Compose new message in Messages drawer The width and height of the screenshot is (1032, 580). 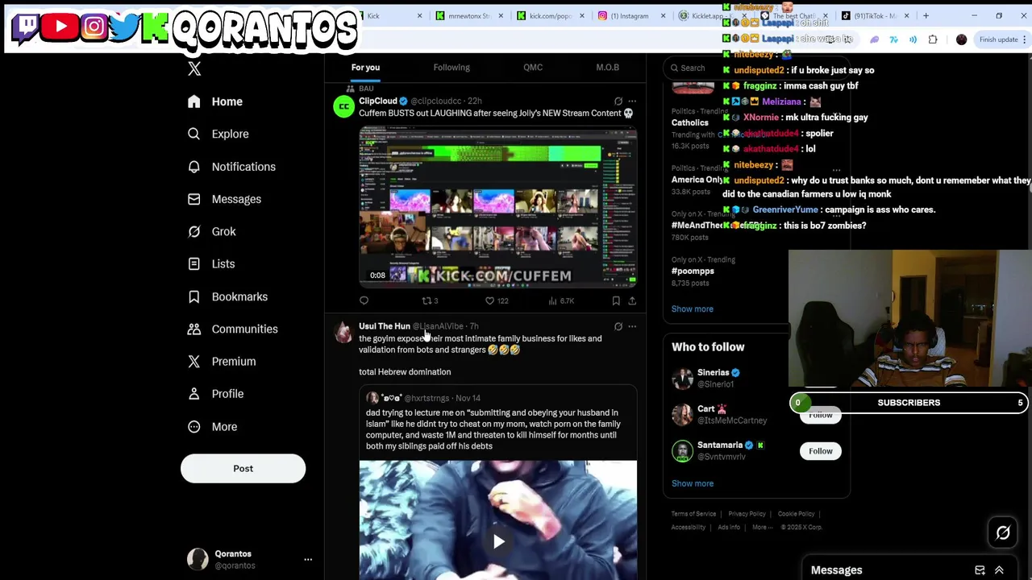pos(980,570)
